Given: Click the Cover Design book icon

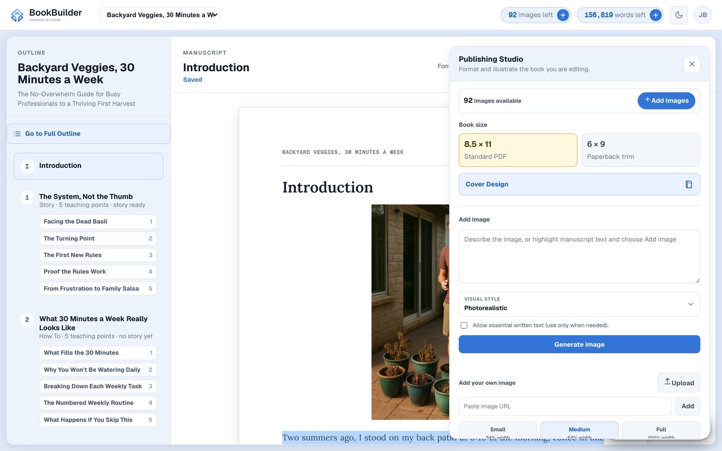Looking at the screenshot, I should 689,184.
